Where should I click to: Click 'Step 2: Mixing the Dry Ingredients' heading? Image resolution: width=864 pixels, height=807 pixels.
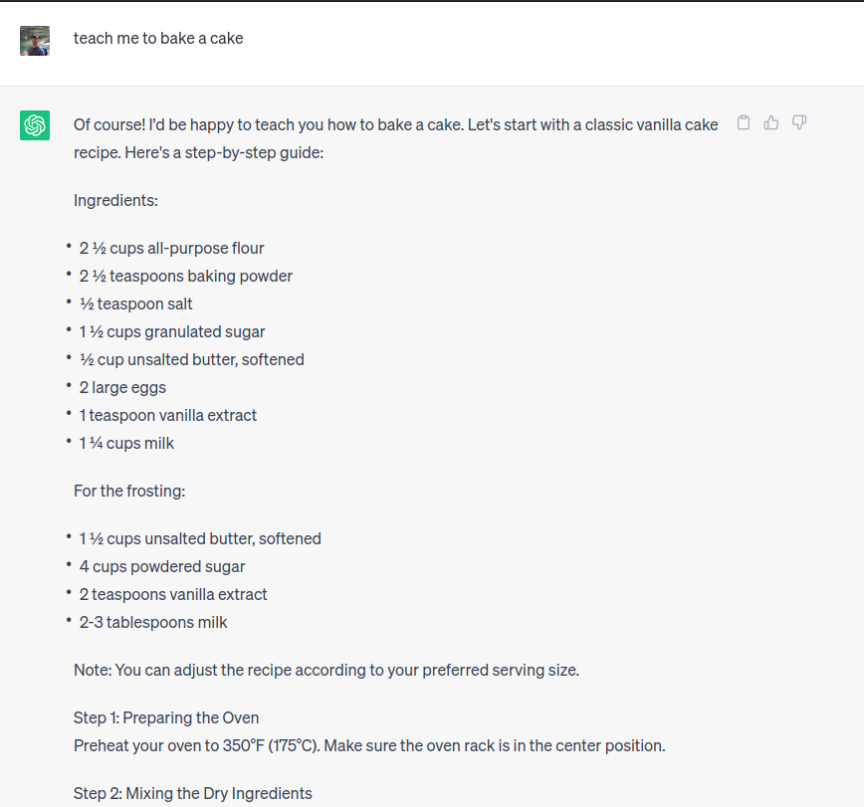click(193, 794)
